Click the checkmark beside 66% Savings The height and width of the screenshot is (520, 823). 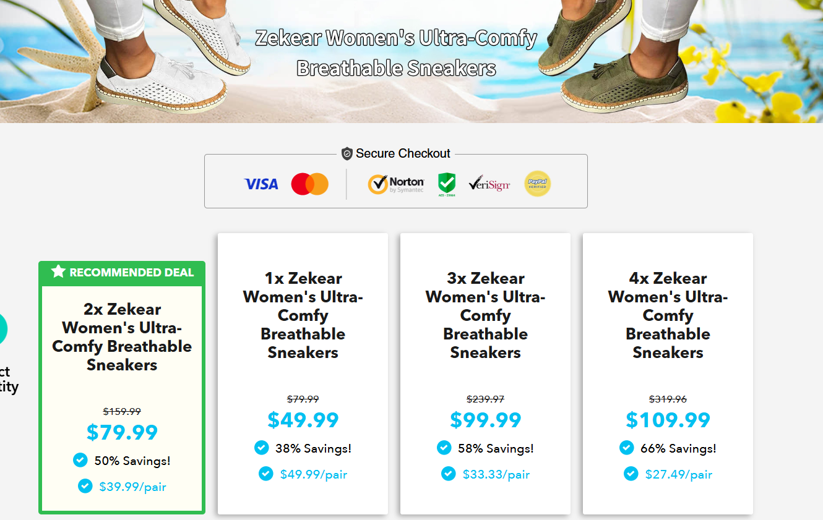pos(627,448)
